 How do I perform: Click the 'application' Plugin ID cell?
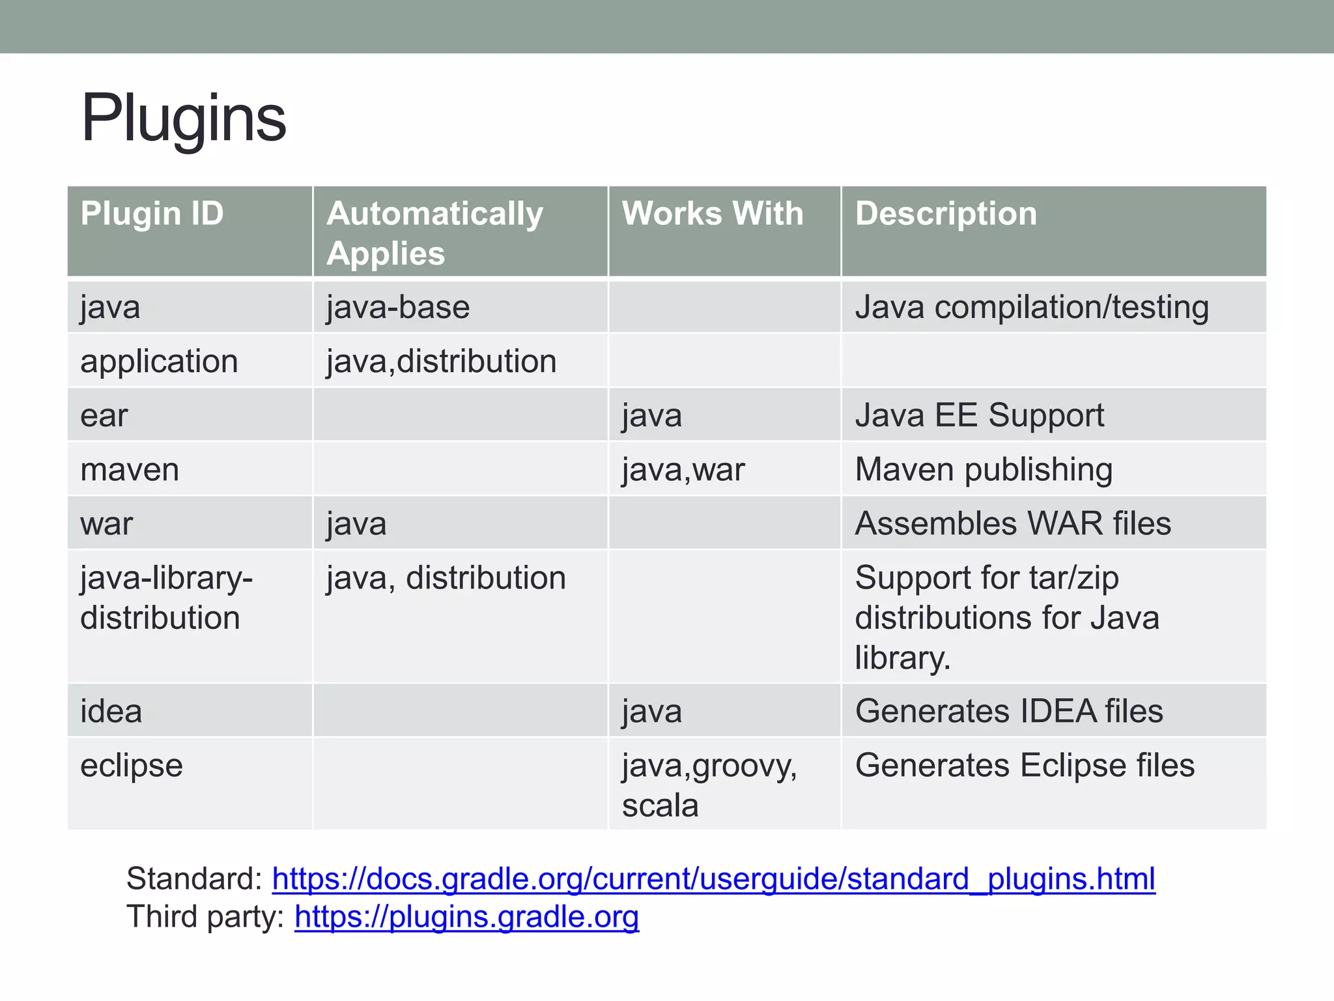(190, 361)
